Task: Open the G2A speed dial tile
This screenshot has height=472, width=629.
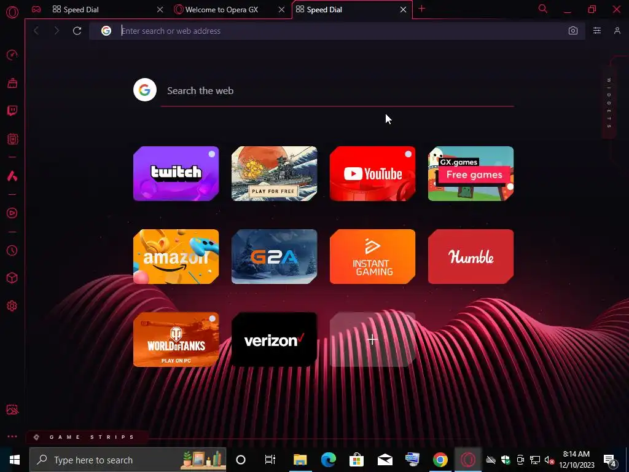Action: coord(275,256)
